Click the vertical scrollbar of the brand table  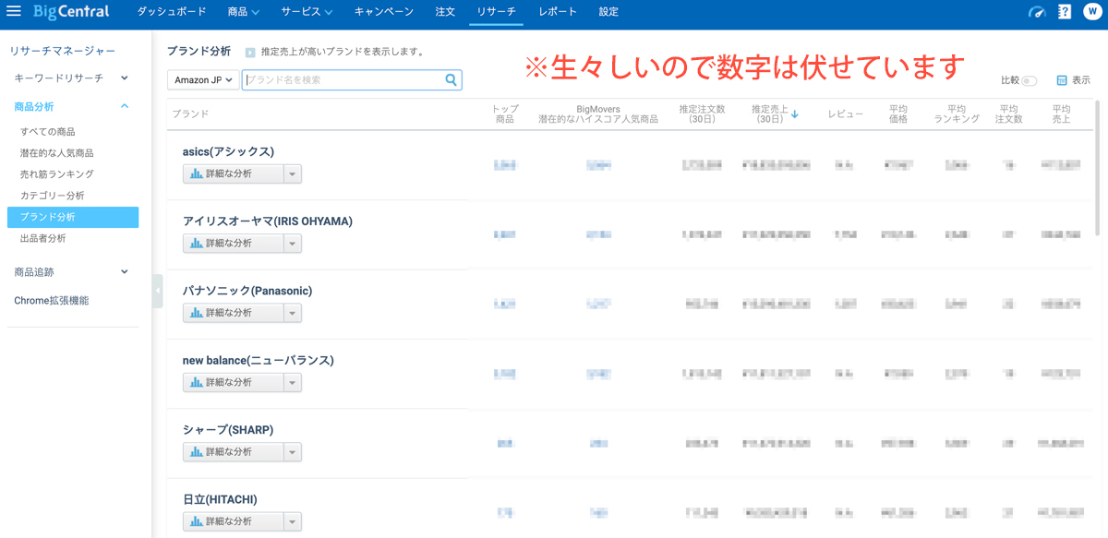click(1096, 166)
